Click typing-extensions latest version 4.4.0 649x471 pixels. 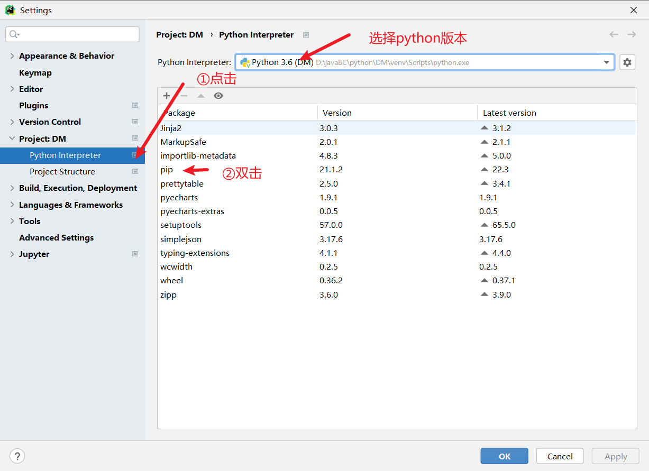point(501,253)
